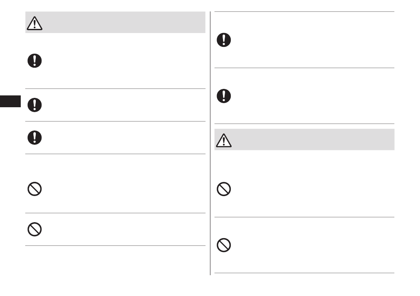
Task: Click the first mandatory exclamation icon below left header
Action: [35, 61]
